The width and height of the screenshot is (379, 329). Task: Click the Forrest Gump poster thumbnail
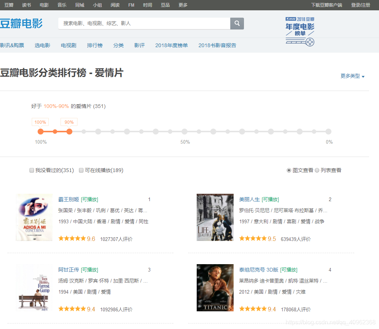[x=34, y=287]
